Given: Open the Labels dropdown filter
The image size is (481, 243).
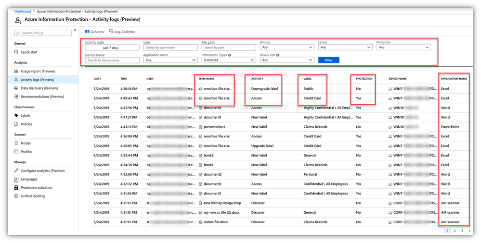Looking at the screenshot, I should point(345,48).
